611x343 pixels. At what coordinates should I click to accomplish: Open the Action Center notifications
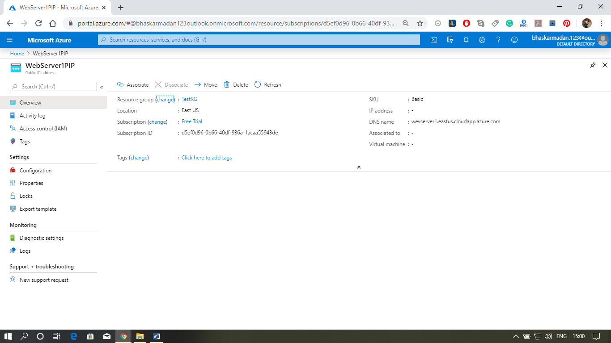596,336
